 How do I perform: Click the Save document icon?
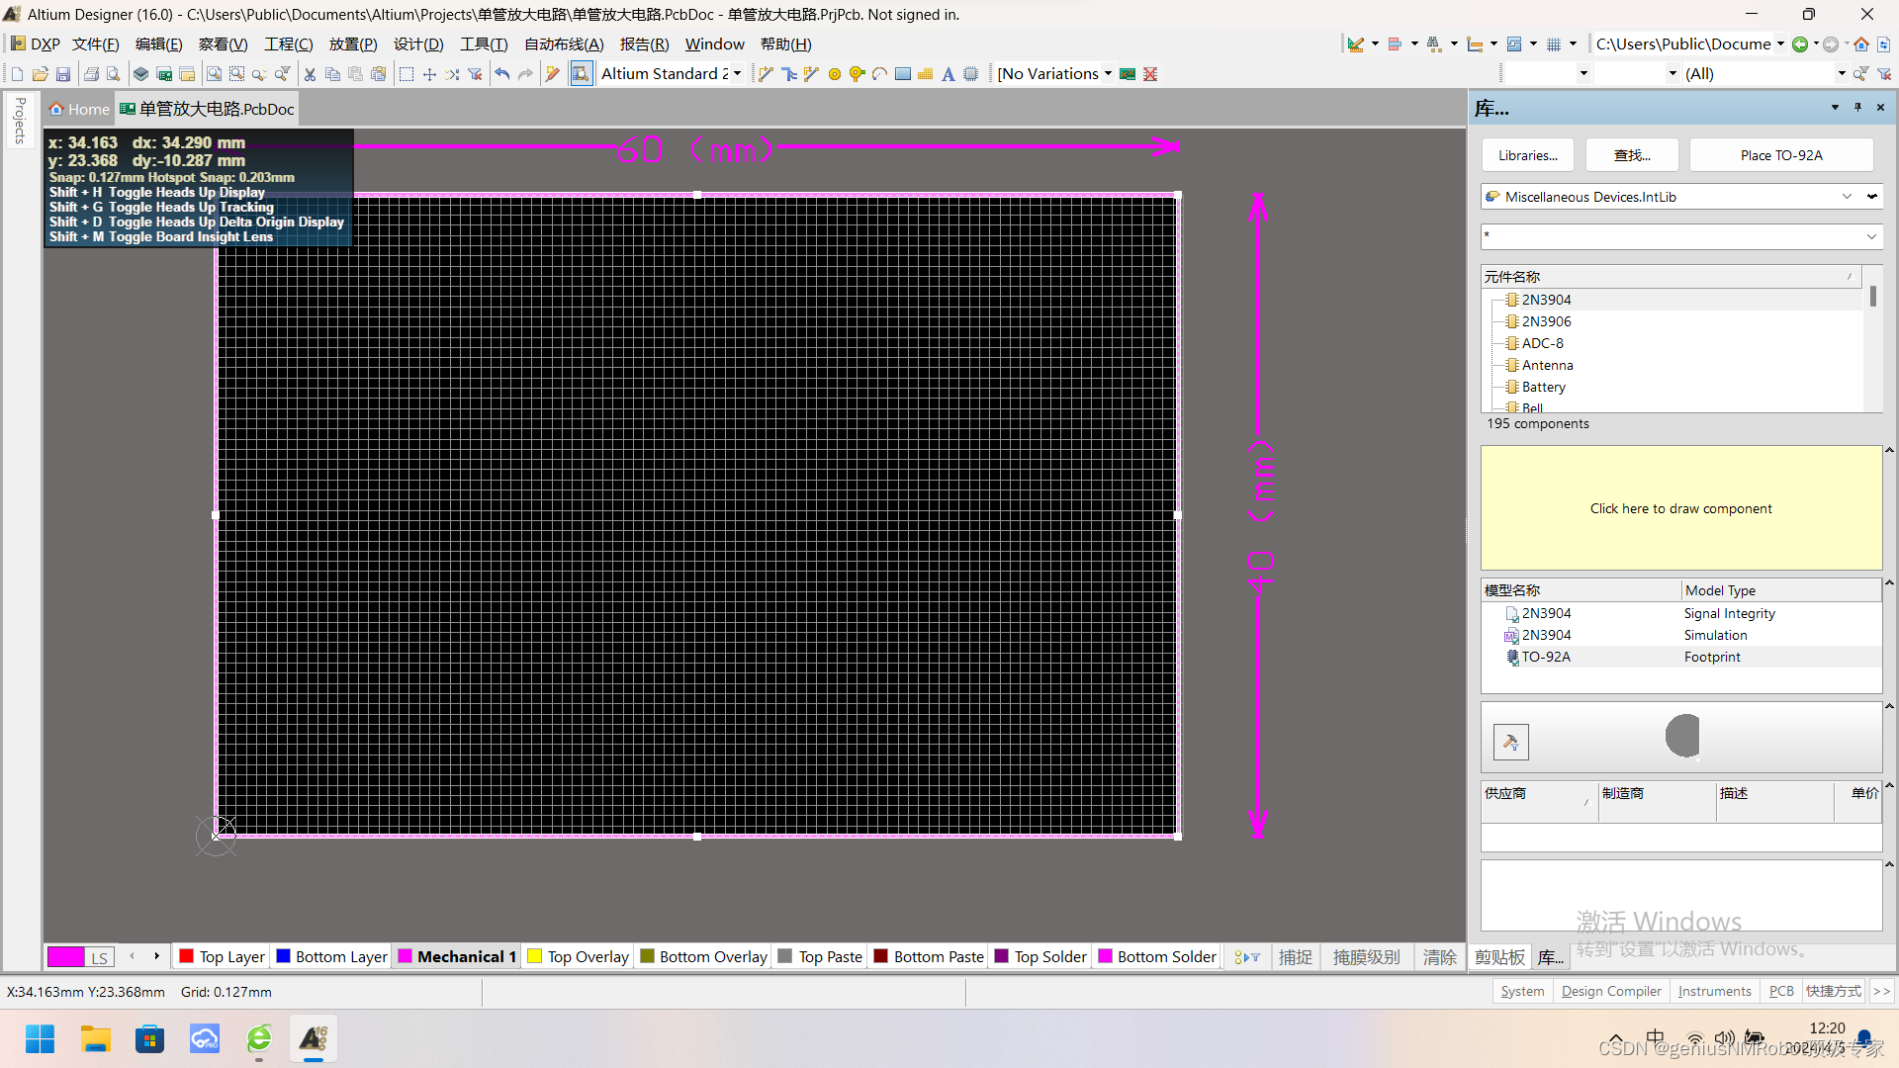pos(63,74)
